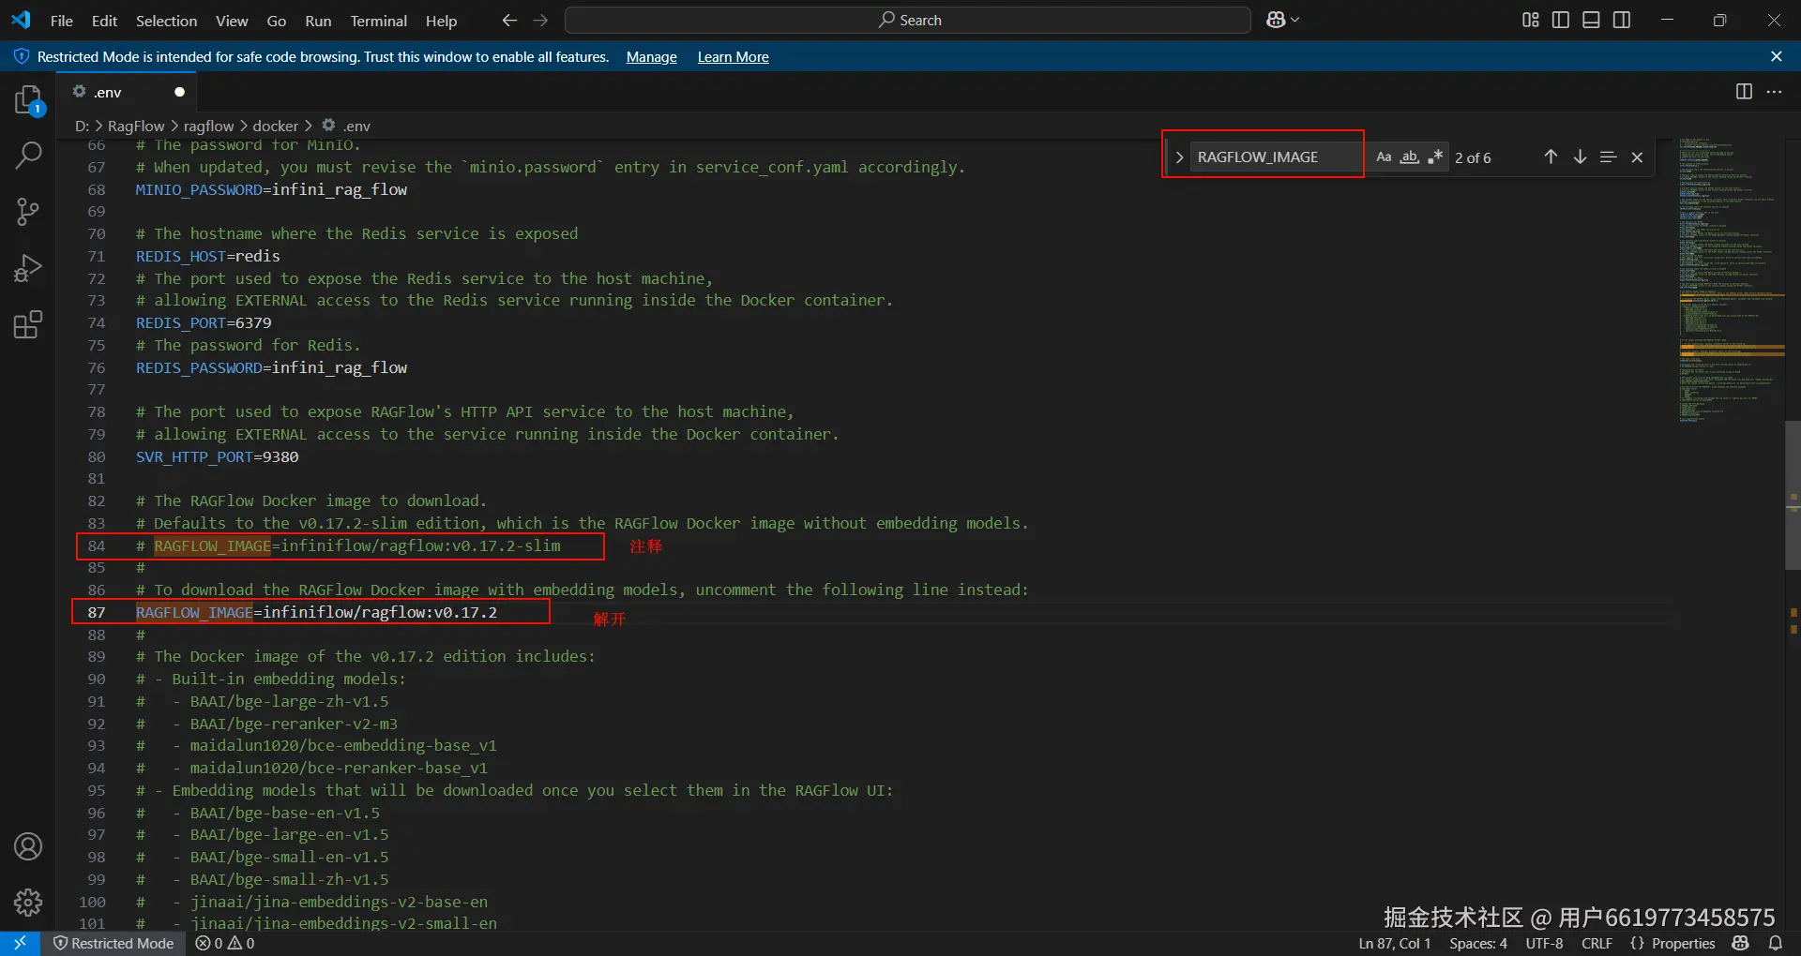Open the Copilot dropdown arrow

click(1295, 20)
